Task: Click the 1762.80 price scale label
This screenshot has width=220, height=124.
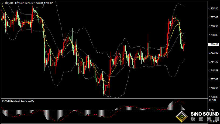Action: point(214,53)
